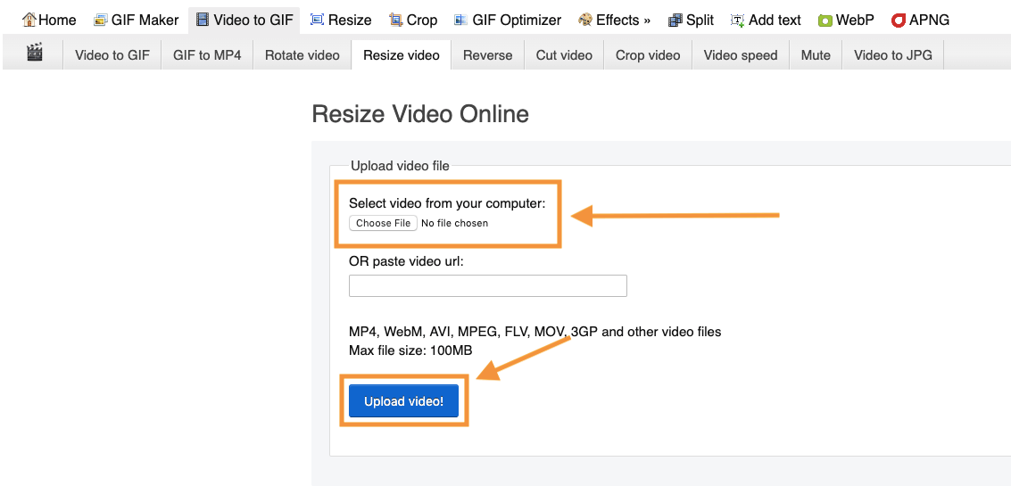Click the Home house icon
The width and height of the screenshot is (1011, 486).
coord(29,20)
